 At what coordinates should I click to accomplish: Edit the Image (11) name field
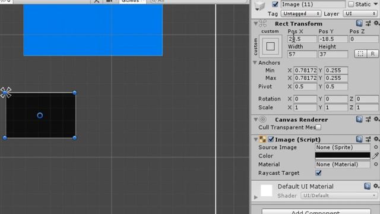tap(313, 4)
